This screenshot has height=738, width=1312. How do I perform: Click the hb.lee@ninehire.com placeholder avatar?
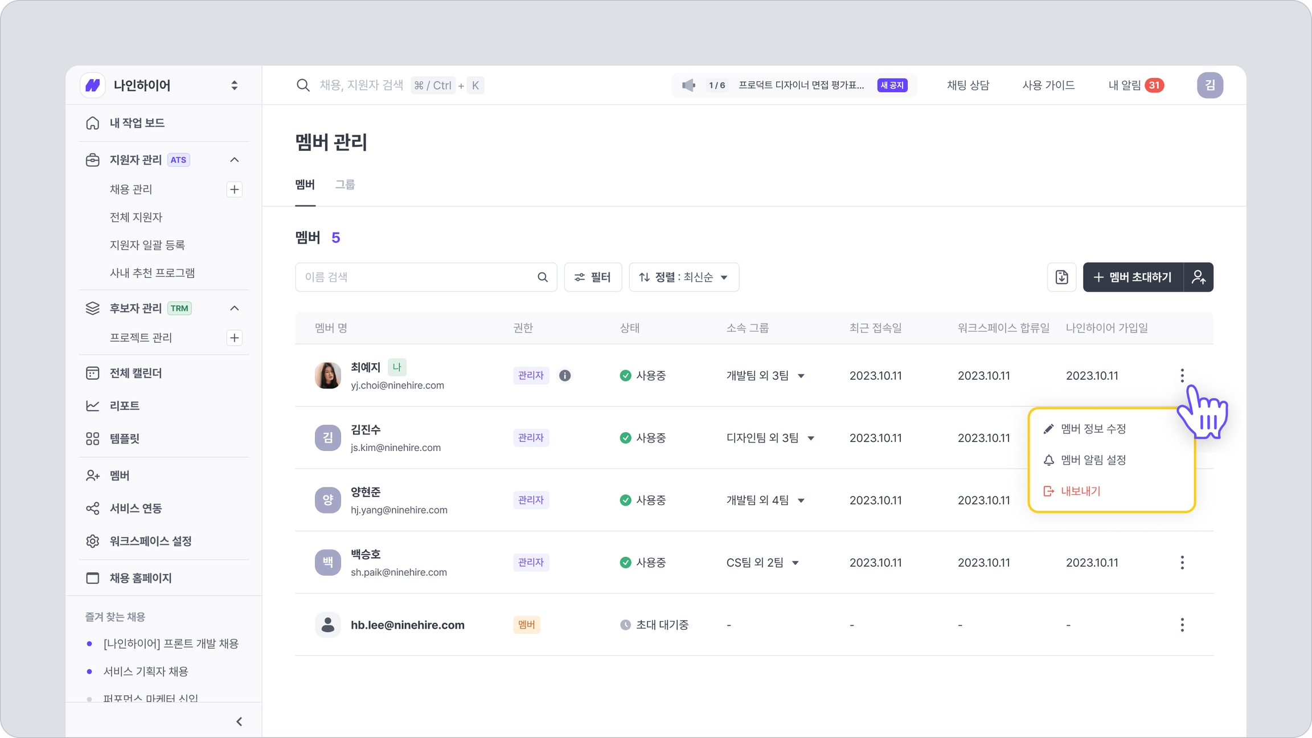coord(328,625)
